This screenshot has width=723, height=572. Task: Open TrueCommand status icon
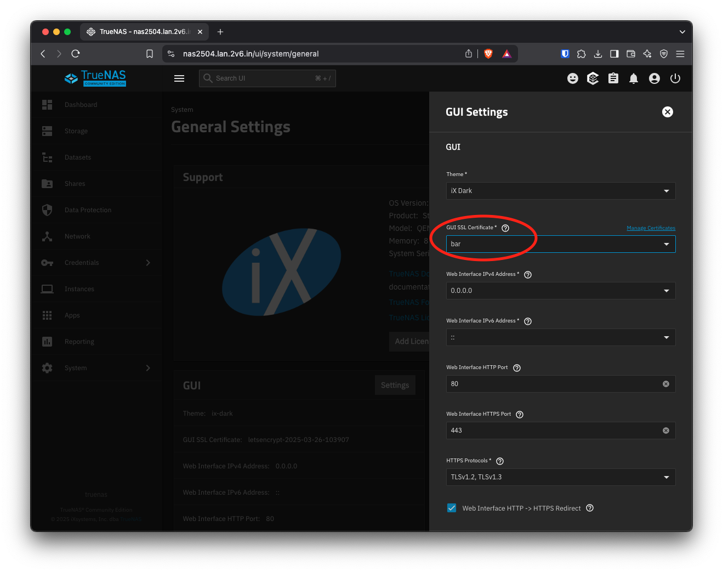tap(593, 78)
